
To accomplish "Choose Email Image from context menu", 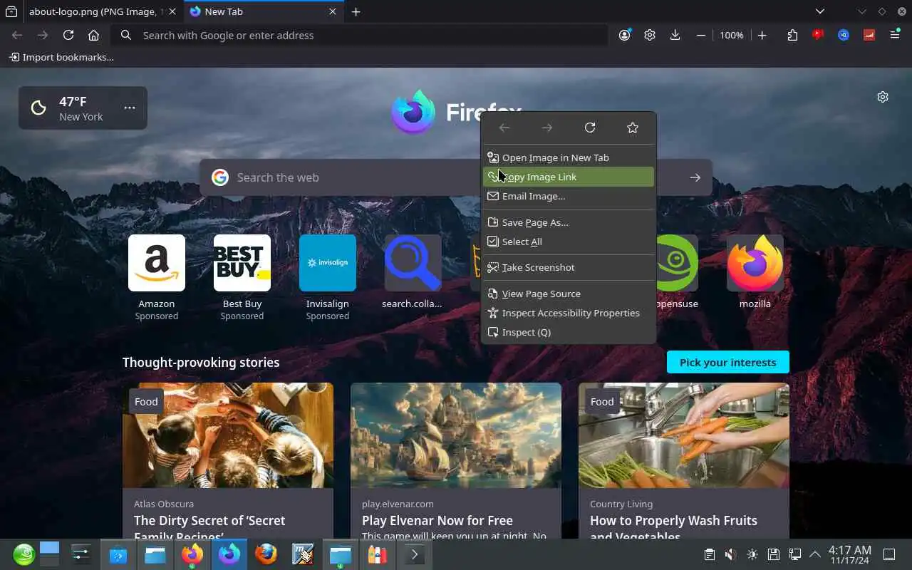I will coord(568,196).
